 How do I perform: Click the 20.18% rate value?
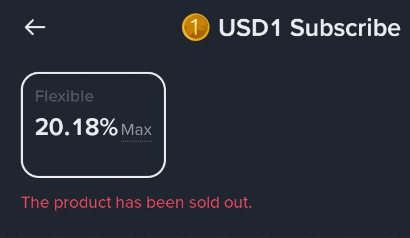76,127
